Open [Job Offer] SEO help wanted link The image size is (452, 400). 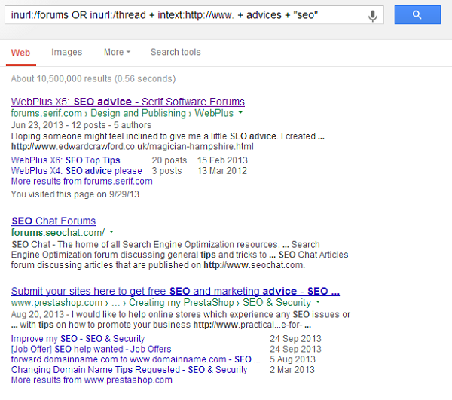[x=91, y=349]
